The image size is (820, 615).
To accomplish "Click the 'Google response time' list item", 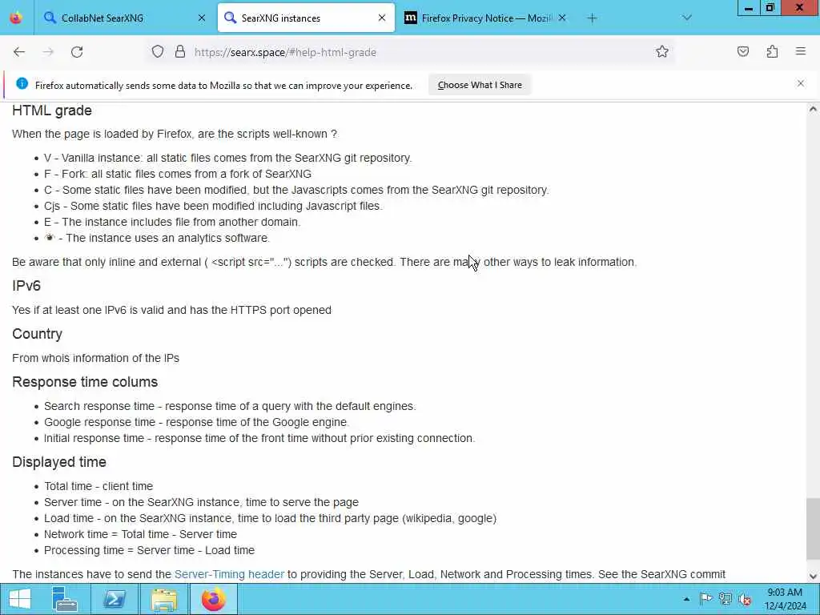I will [x=197, y=422].
